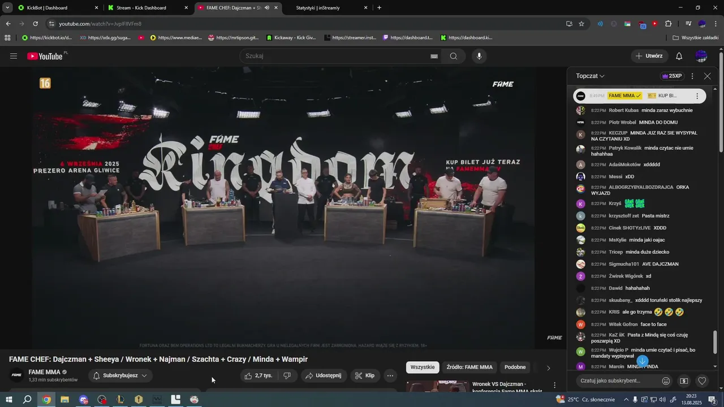Screen dimensions: 724x407
Task: Open Subskrybujesz subscription dropdown
Action: pyautogui.click(x=120, y=375)
